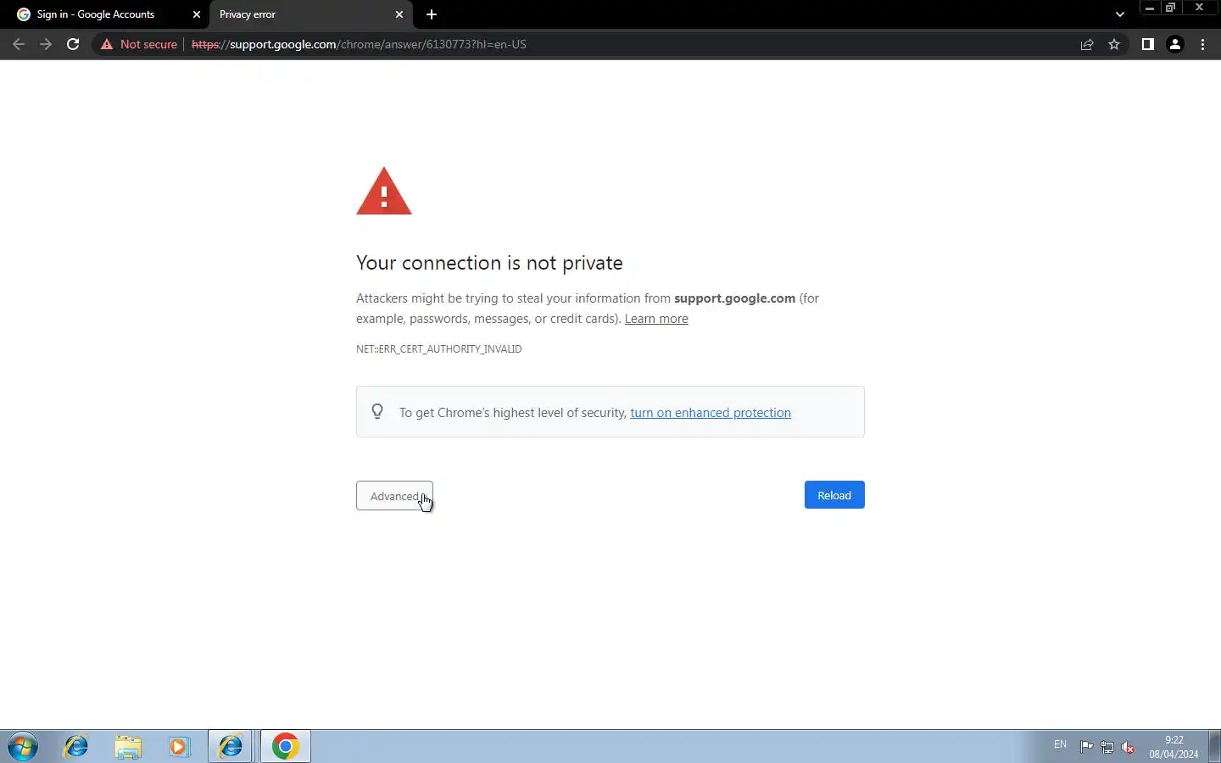Open a new tab with plus icon

[x=432, y=14]
